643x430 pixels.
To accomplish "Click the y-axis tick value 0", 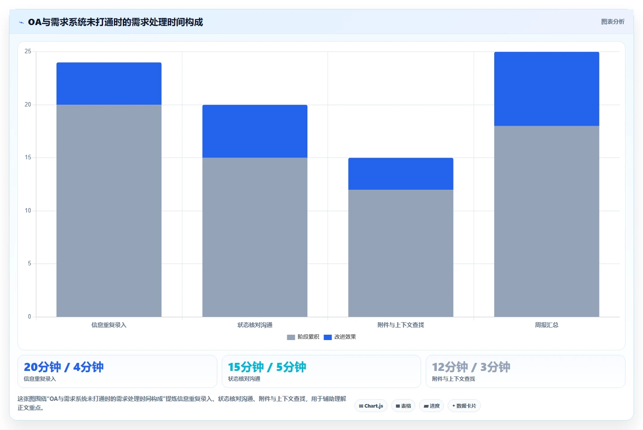I will (x=30, y=317).
